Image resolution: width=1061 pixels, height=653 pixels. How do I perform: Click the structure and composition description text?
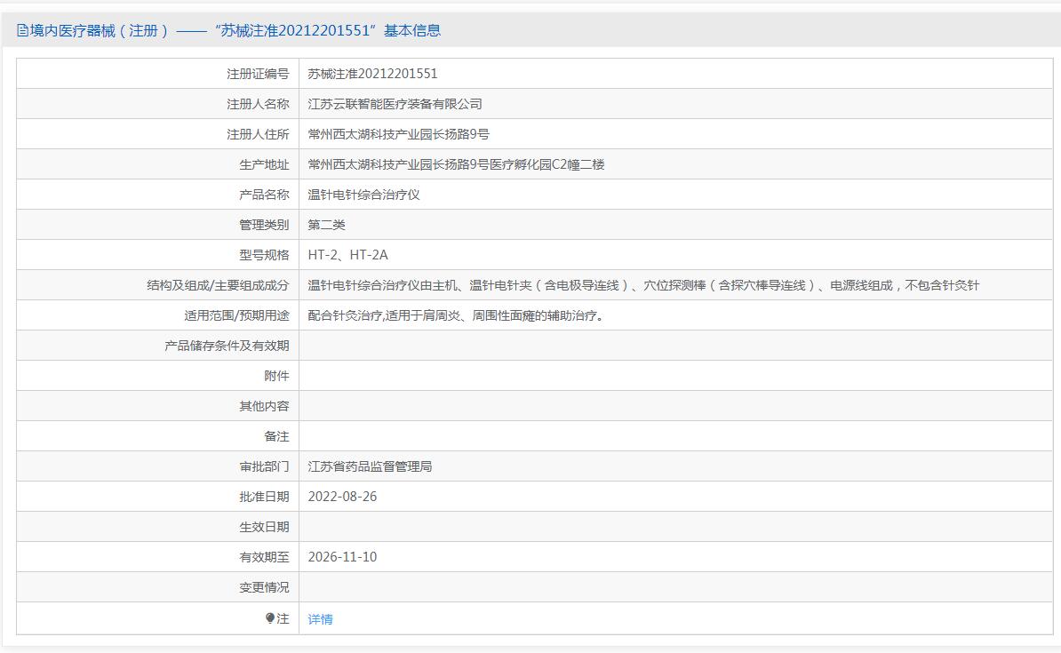tap(643, 285)
